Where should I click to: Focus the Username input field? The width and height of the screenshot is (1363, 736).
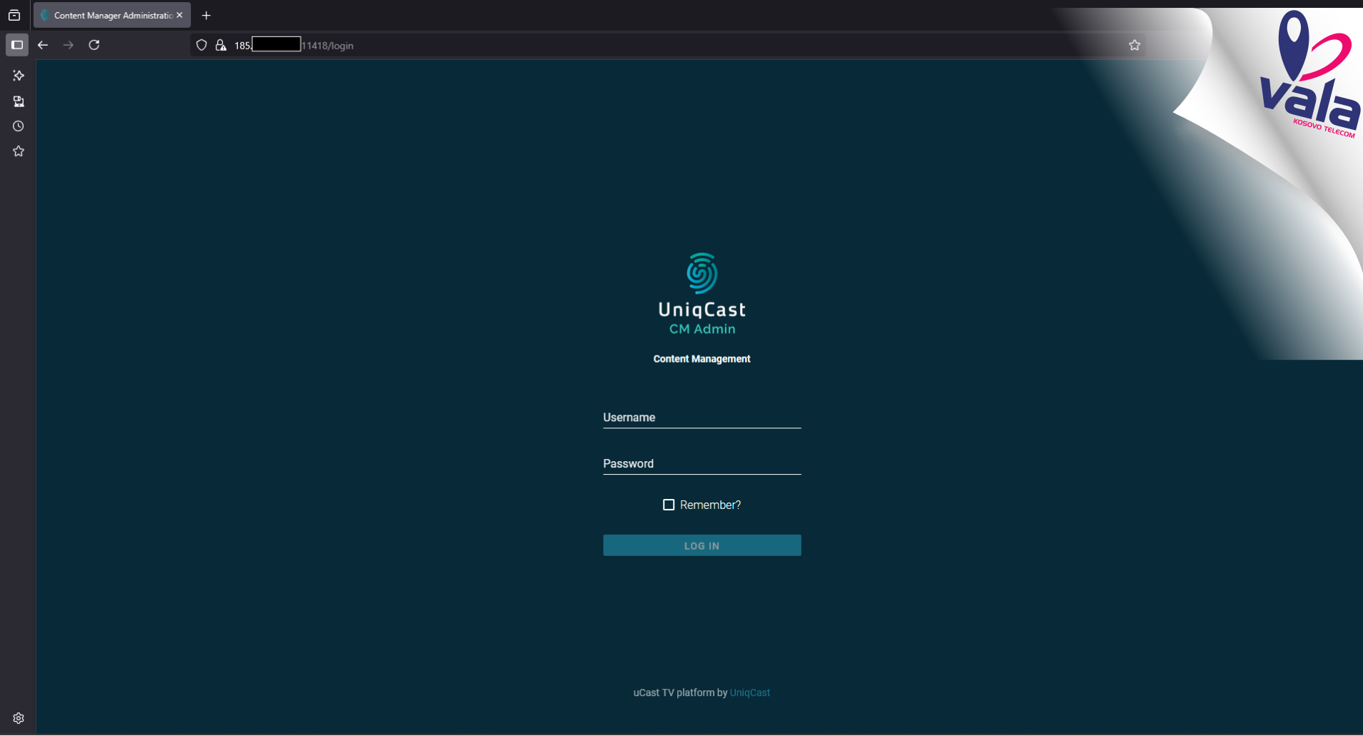702,418
